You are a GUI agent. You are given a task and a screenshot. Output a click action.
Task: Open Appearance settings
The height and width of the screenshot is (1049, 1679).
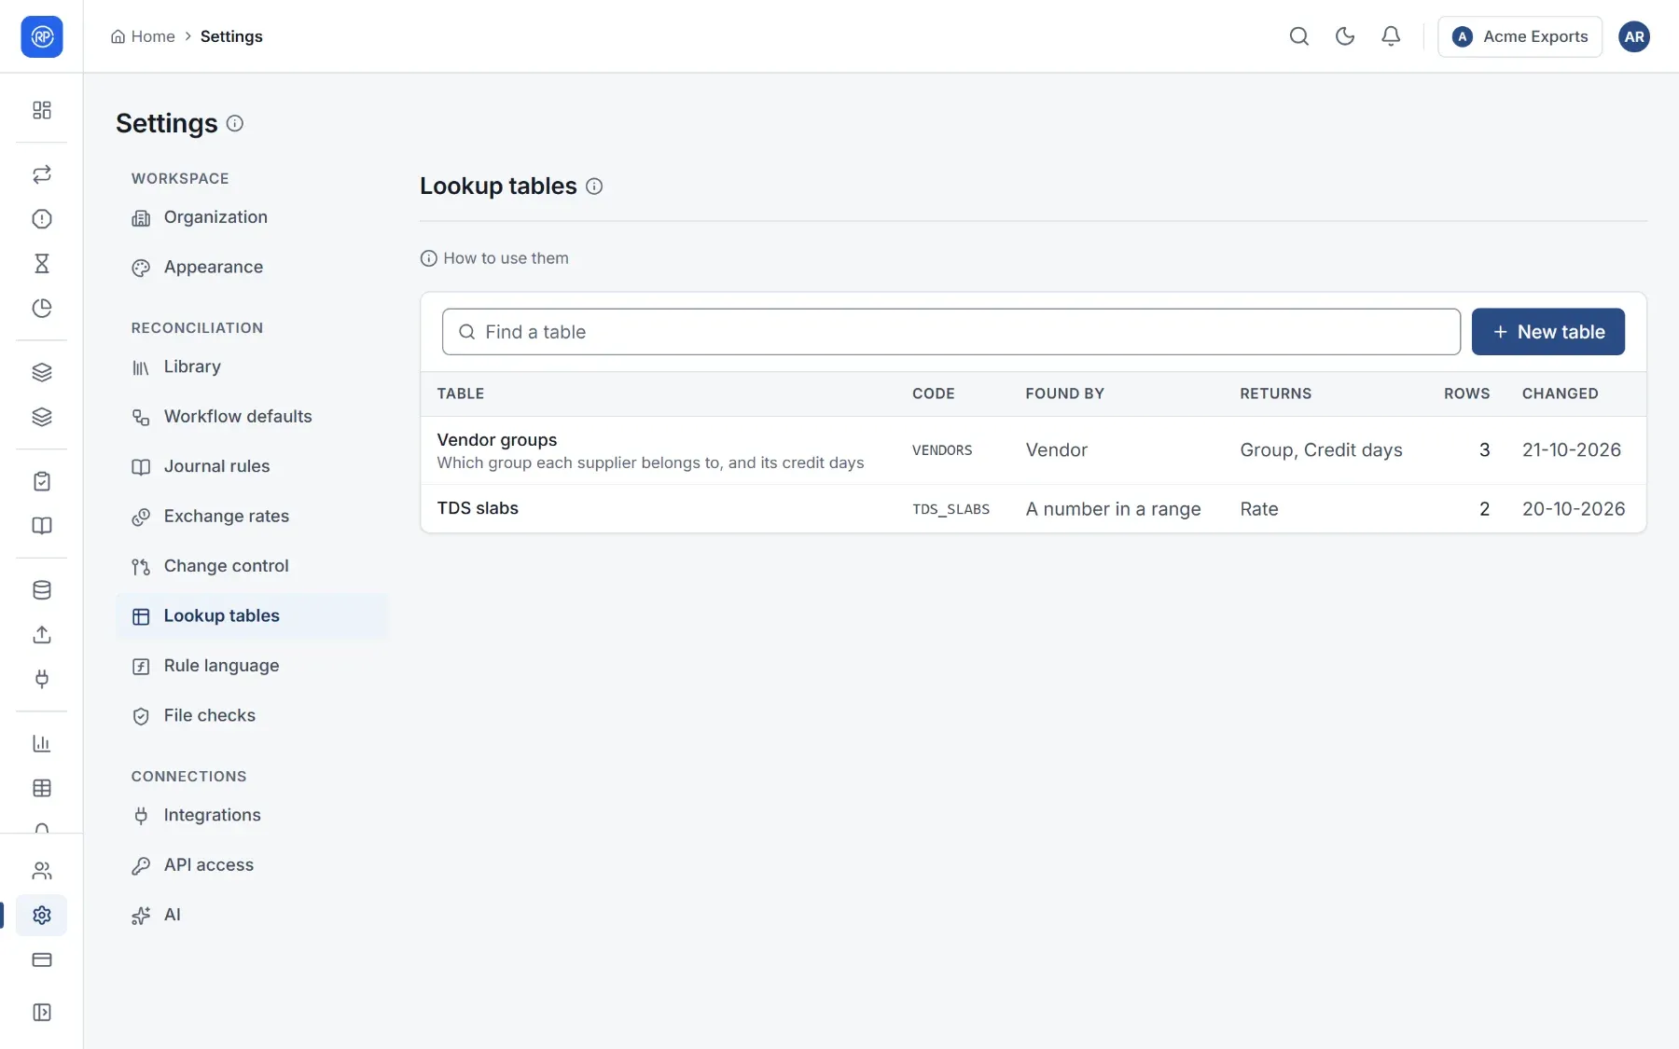coord(252,268)
